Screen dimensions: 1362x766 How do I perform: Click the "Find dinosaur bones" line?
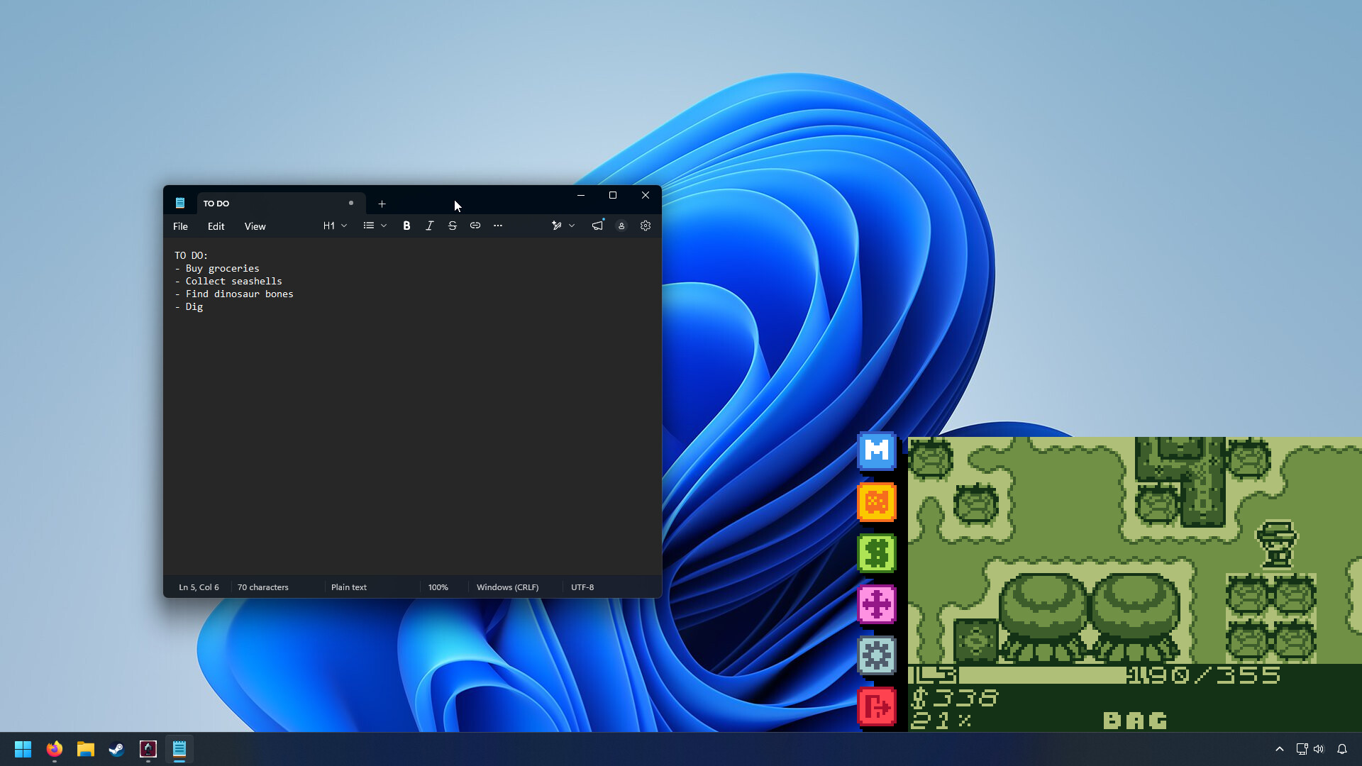(x=240, y=294)
